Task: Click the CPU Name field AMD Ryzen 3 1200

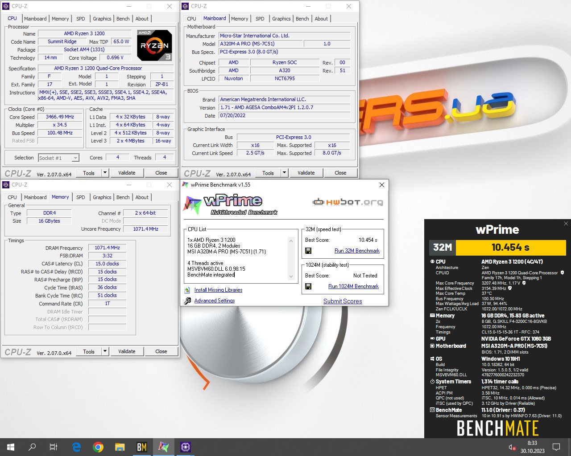Action: click(84, 33)
